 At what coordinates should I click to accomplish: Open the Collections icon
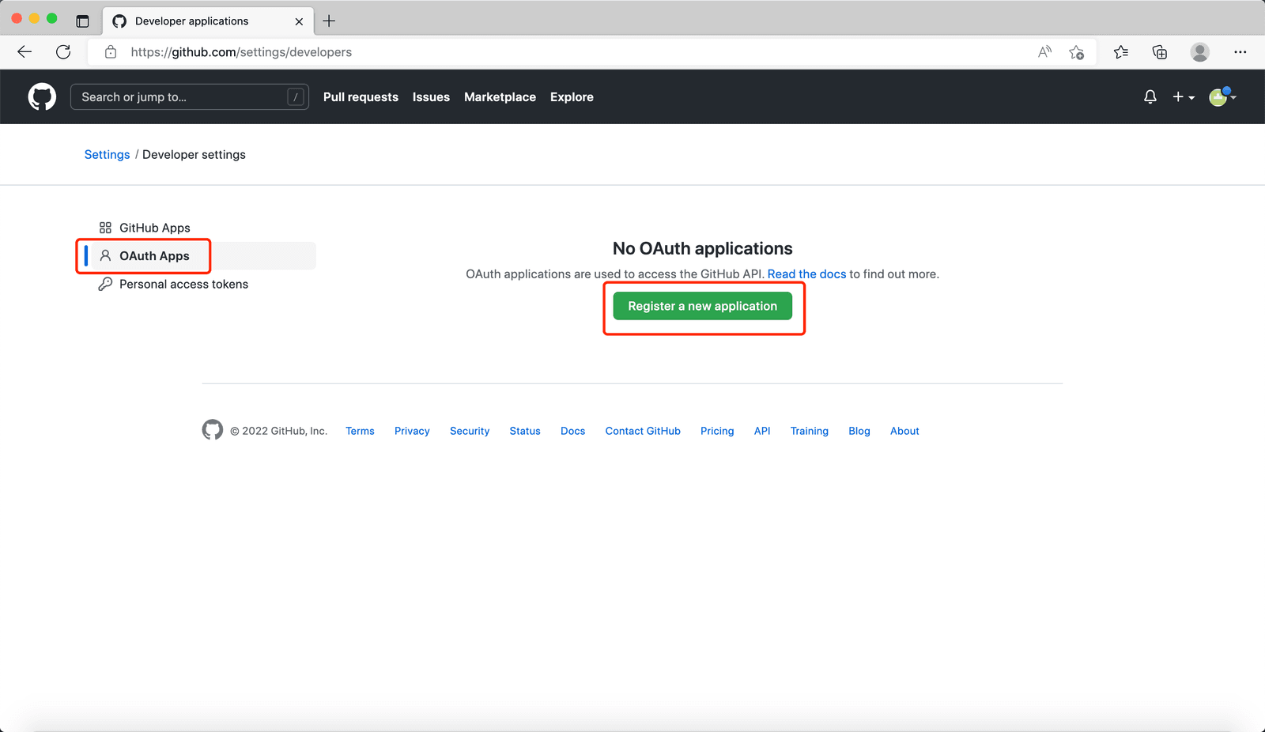point(1160,52)
